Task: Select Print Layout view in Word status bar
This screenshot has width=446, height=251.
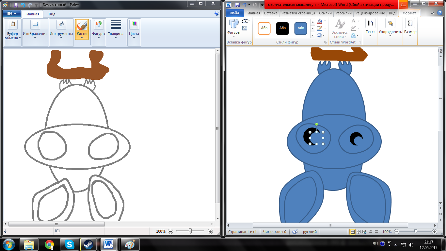Action: pos(352,232)
